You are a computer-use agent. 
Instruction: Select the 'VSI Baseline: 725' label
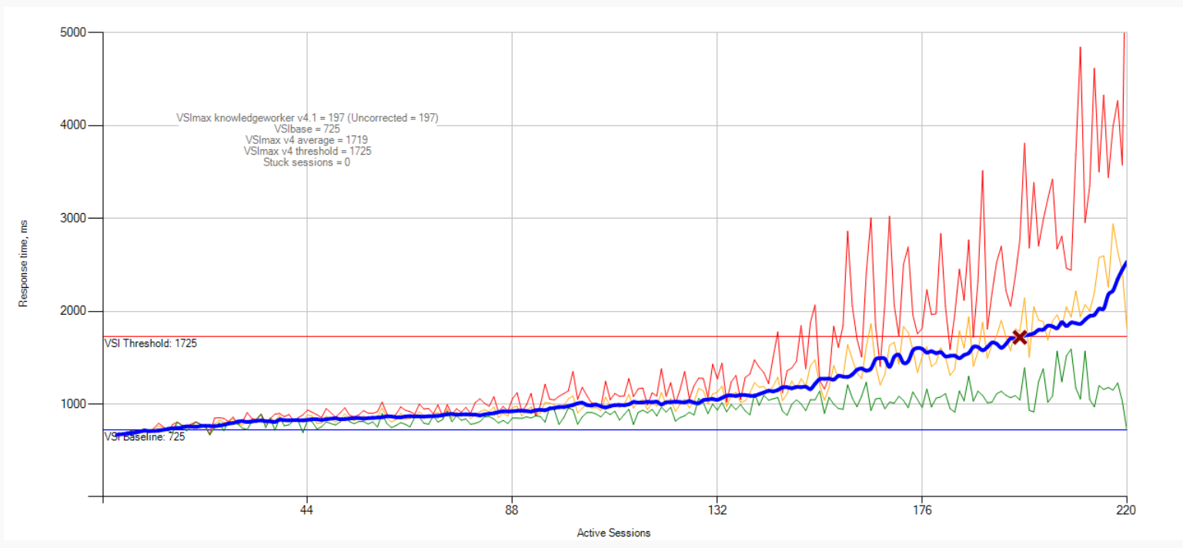[x=144, y=436]
